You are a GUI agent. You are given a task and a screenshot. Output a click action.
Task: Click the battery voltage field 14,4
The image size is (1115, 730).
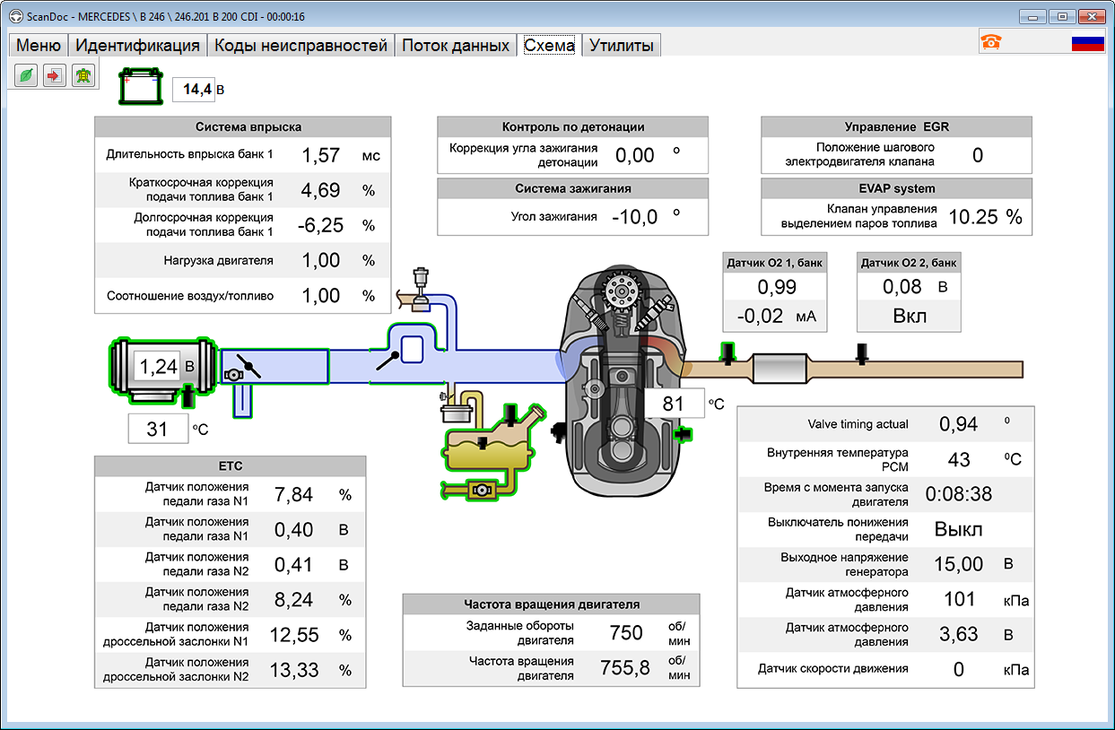click(x=192, y=90)
